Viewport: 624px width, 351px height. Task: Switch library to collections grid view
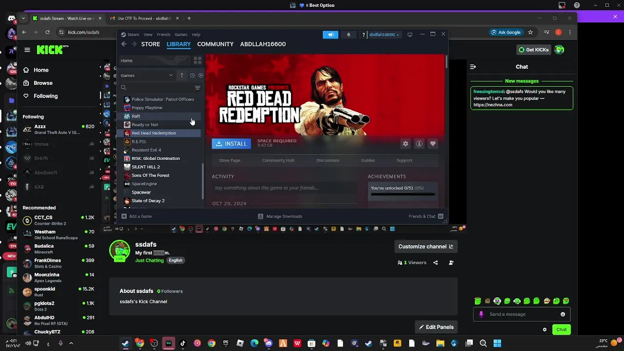[197, 60]
